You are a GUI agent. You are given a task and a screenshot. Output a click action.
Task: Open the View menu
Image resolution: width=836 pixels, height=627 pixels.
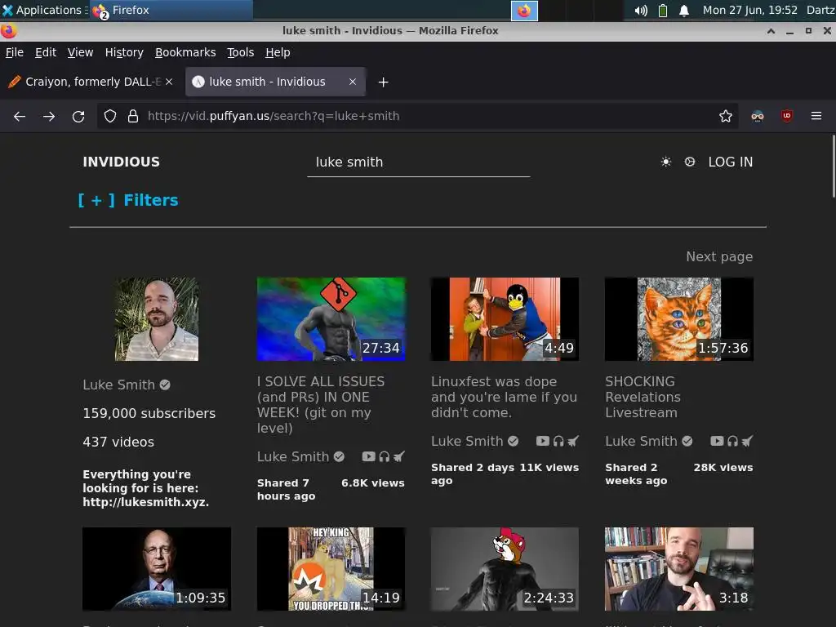(x=80, y=52)
